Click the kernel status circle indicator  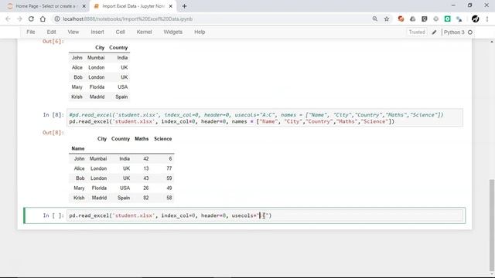(x=470, y=32)
